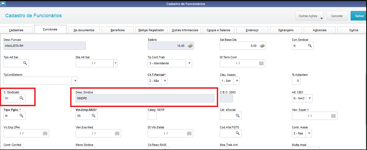This screenshot has height=150, width=367.
Task: Expand the Tp.Cont.Trab dropdown
Action: [x=189, y=63]
